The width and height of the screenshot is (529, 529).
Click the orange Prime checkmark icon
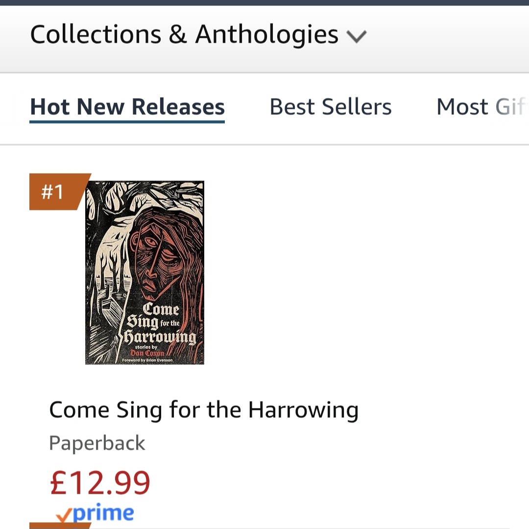tap(64, 515)
